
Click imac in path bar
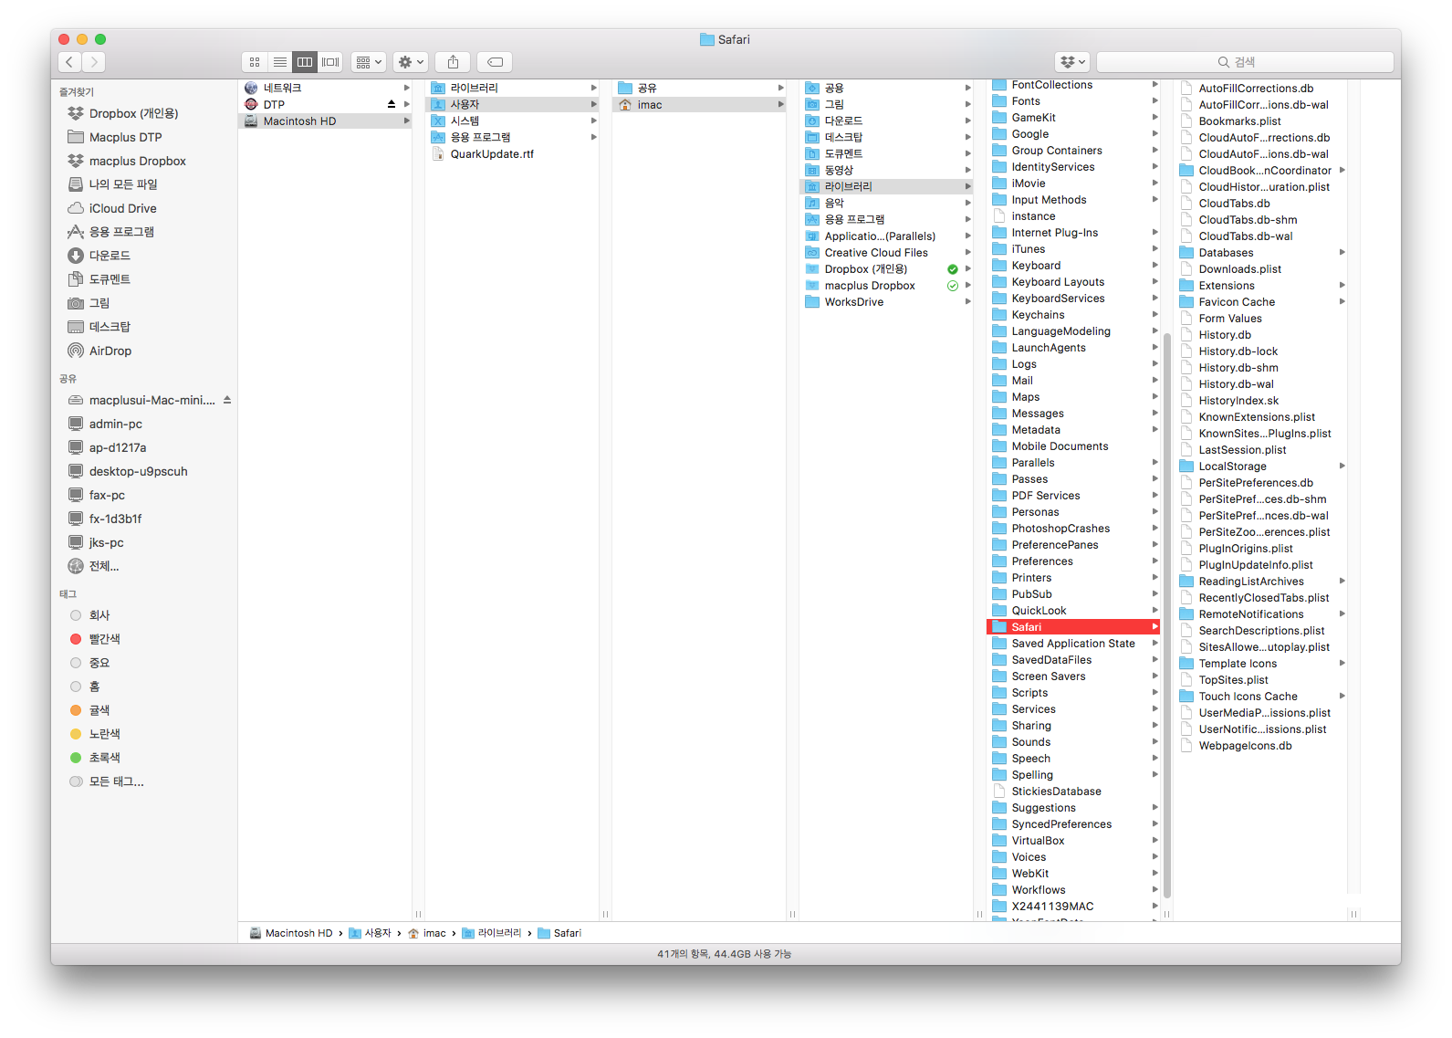click(x=426, y=933)
